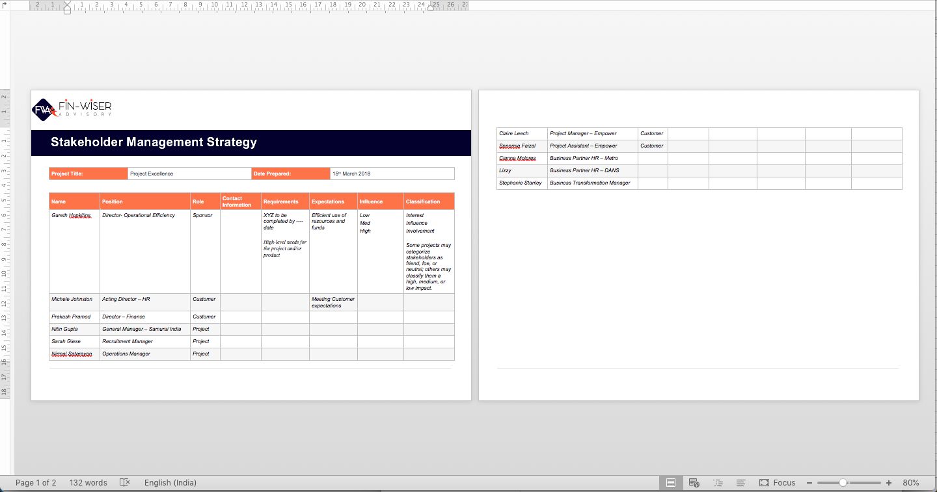Click the Project Excellence title field
The image size is (937, 492).
click(161, 173)
